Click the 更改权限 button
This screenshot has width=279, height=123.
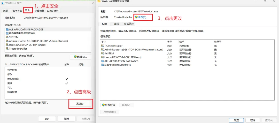tap(109, 105)
